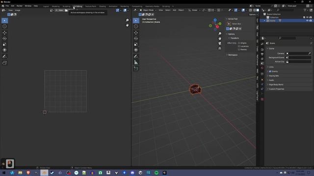Open the Add menu in 3D viewport header

(175, 10)
